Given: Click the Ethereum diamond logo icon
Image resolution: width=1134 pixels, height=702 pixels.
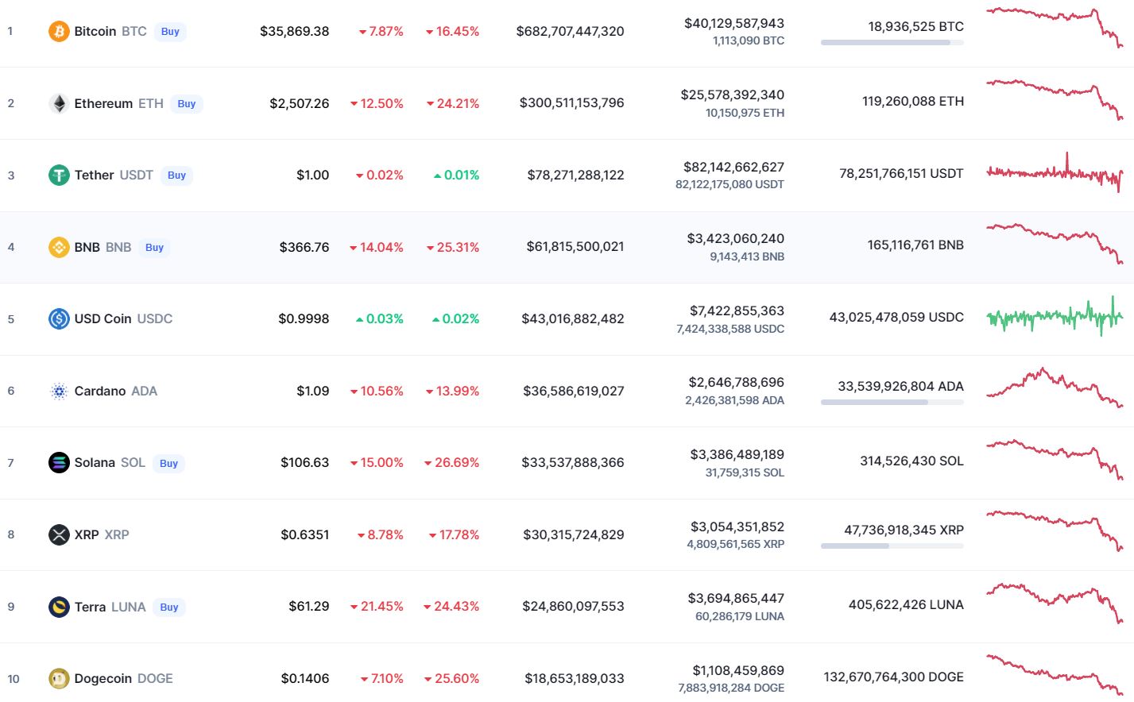Looking at the screenshot, I should (59, 103).
